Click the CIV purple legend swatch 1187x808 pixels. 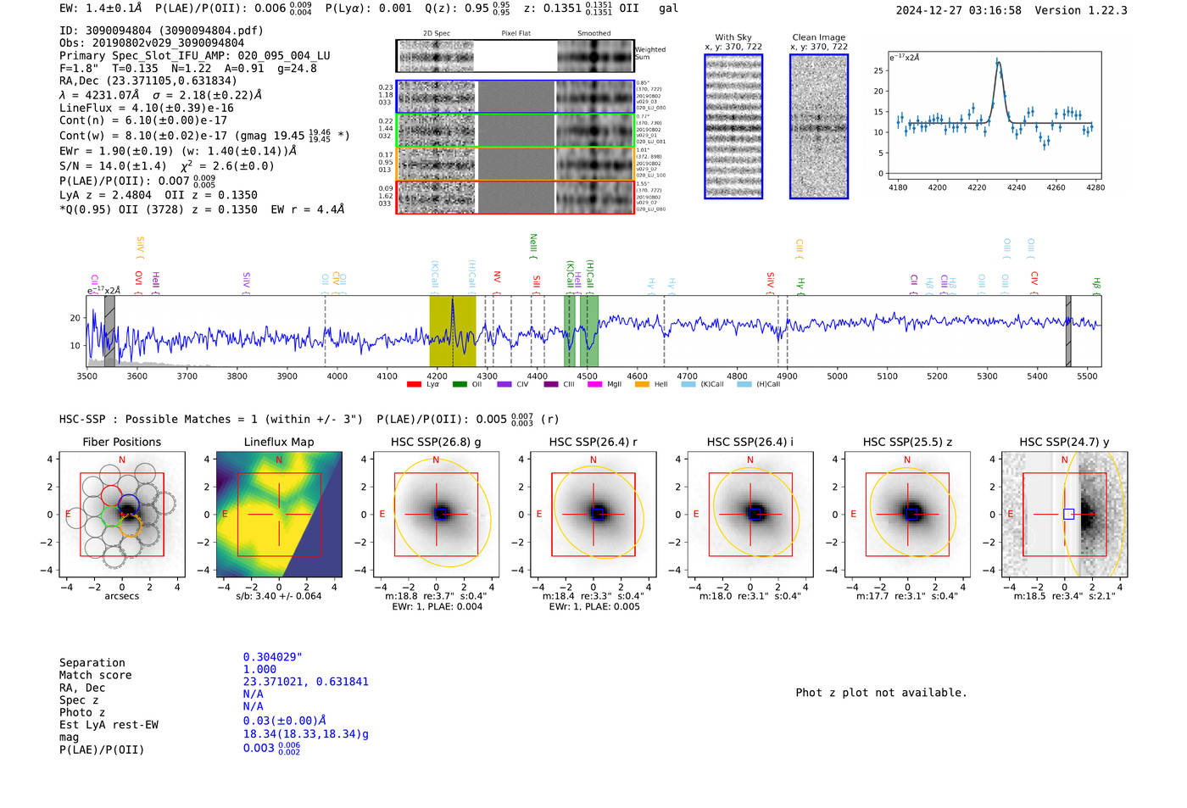[504, 385]
